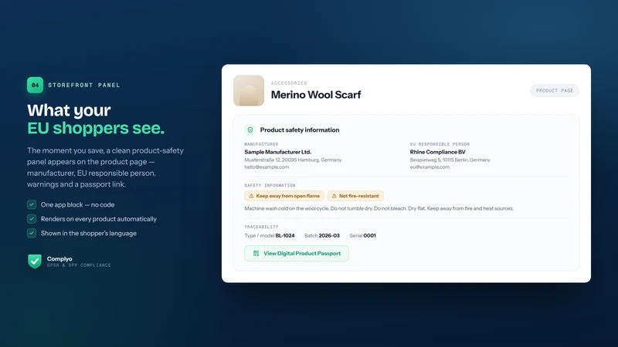Click the hello@example.com manufacturer email
The image size is (618, 347).
(x=267, y=167)
